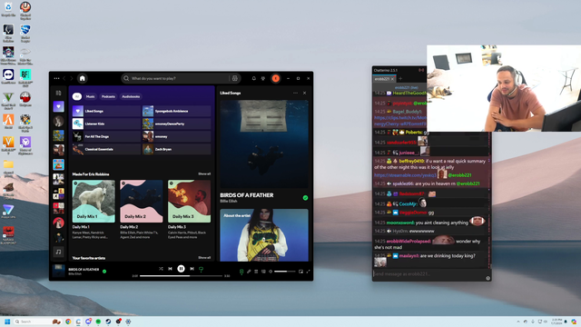The width and height of the screenshot is (581, 327).
Task: Focus Chatterino Send message input box
Action: [x=428, y=274]
